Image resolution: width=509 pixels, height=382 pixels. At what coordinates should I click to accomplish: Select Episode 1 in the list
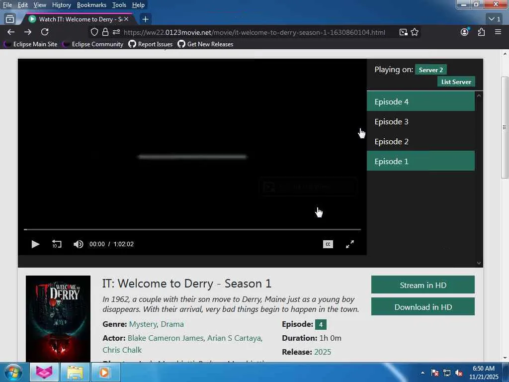[421, 162]
